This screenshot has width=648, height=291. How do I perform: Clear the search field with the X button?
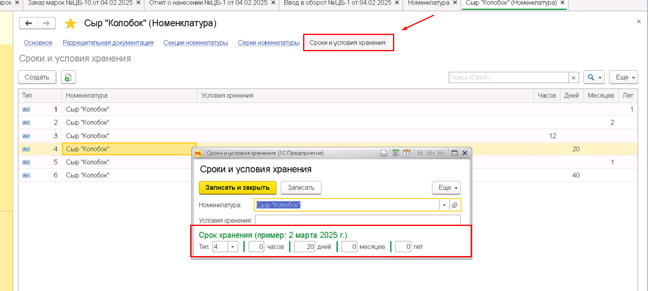click(x=574, y=77)
